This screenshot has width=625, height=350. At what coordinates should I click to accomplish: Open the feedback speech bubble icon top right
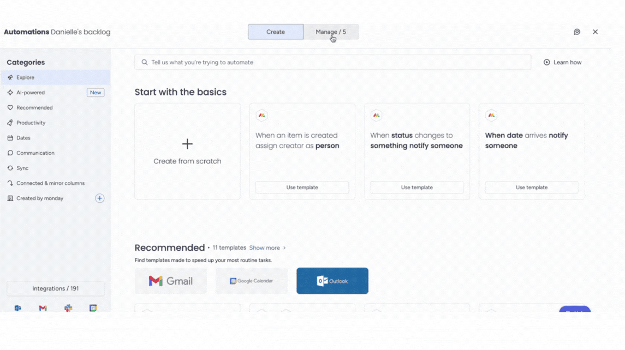pyautogui.click(x=577, y=32)
